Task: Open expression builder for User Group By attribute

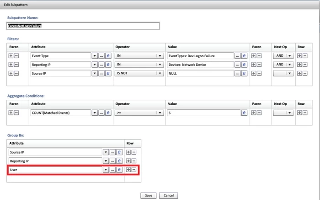Action: (119, 170)
